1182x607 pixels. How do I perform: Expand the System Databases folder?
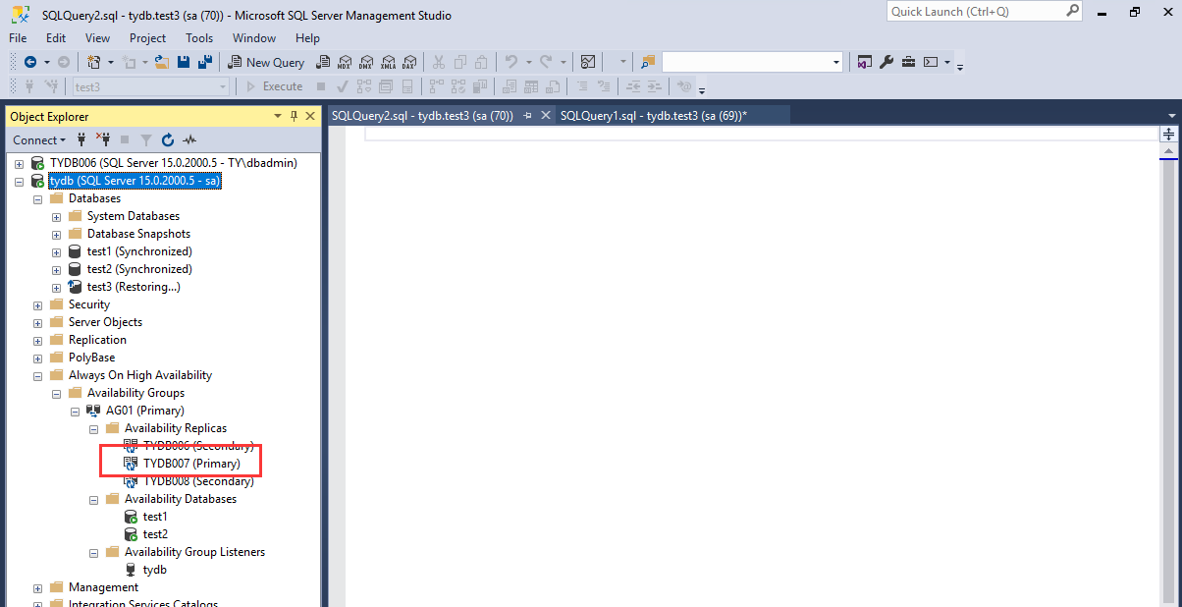57,216
